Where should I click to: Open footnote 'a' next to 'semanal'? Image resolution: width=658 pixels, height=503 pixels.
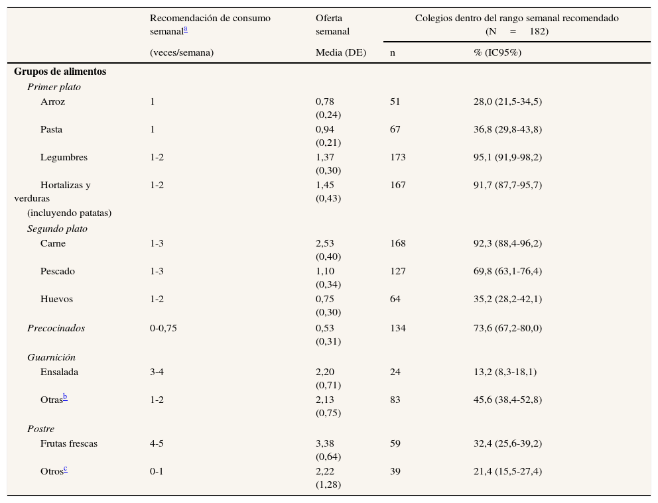185,29
